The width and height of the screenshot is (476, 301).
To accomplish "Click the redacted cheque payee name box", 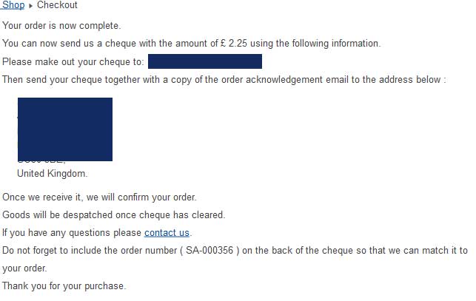I will pos(204,61).
